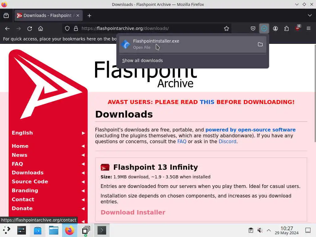Viewport: 316px width, 237px height.
Task: Click the page vertical scrollbar
Action: coord(315,93)
